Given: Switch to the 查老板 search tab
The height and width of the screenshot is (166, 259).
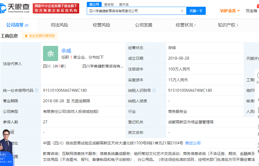Looking at the screenshot, I should pos(109,4).
